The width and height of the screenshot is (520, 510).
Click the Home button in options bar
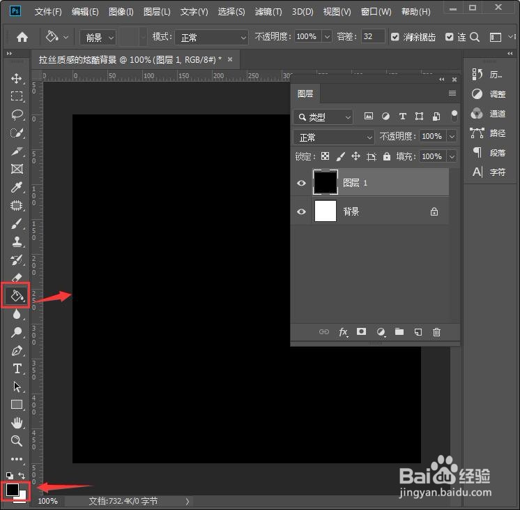coord(22,37)
